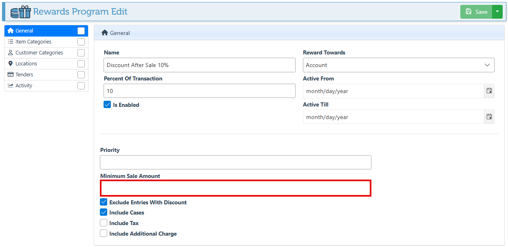Viewport: 508px width, 247px height.
Task: Click the Tenders card icon
Action: [11, 75]
